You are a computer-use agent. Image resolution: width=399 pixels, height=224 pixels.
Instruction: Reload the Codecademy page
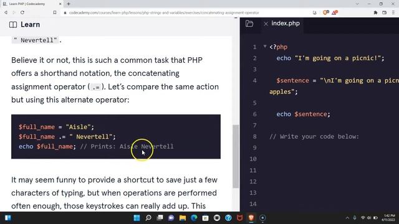[x=22, y=12]
